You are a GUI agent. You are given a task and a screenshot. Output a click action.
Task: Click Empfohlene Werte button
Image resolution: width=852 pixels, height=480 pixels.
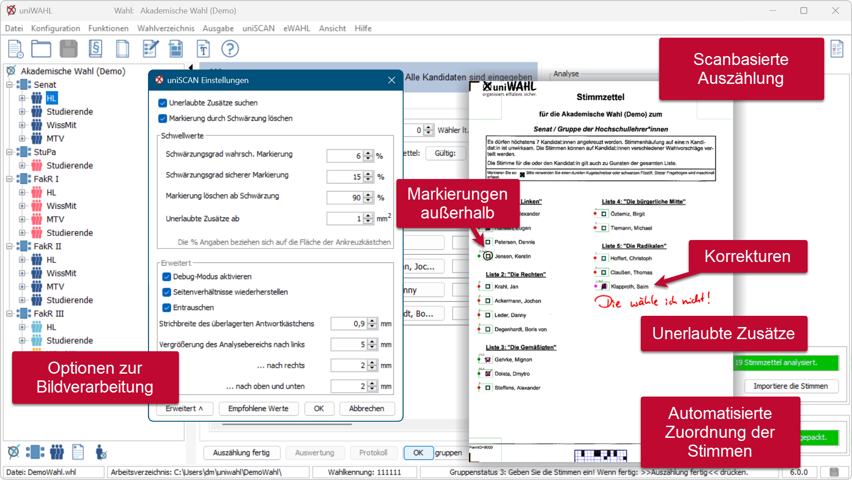(258, 408)
